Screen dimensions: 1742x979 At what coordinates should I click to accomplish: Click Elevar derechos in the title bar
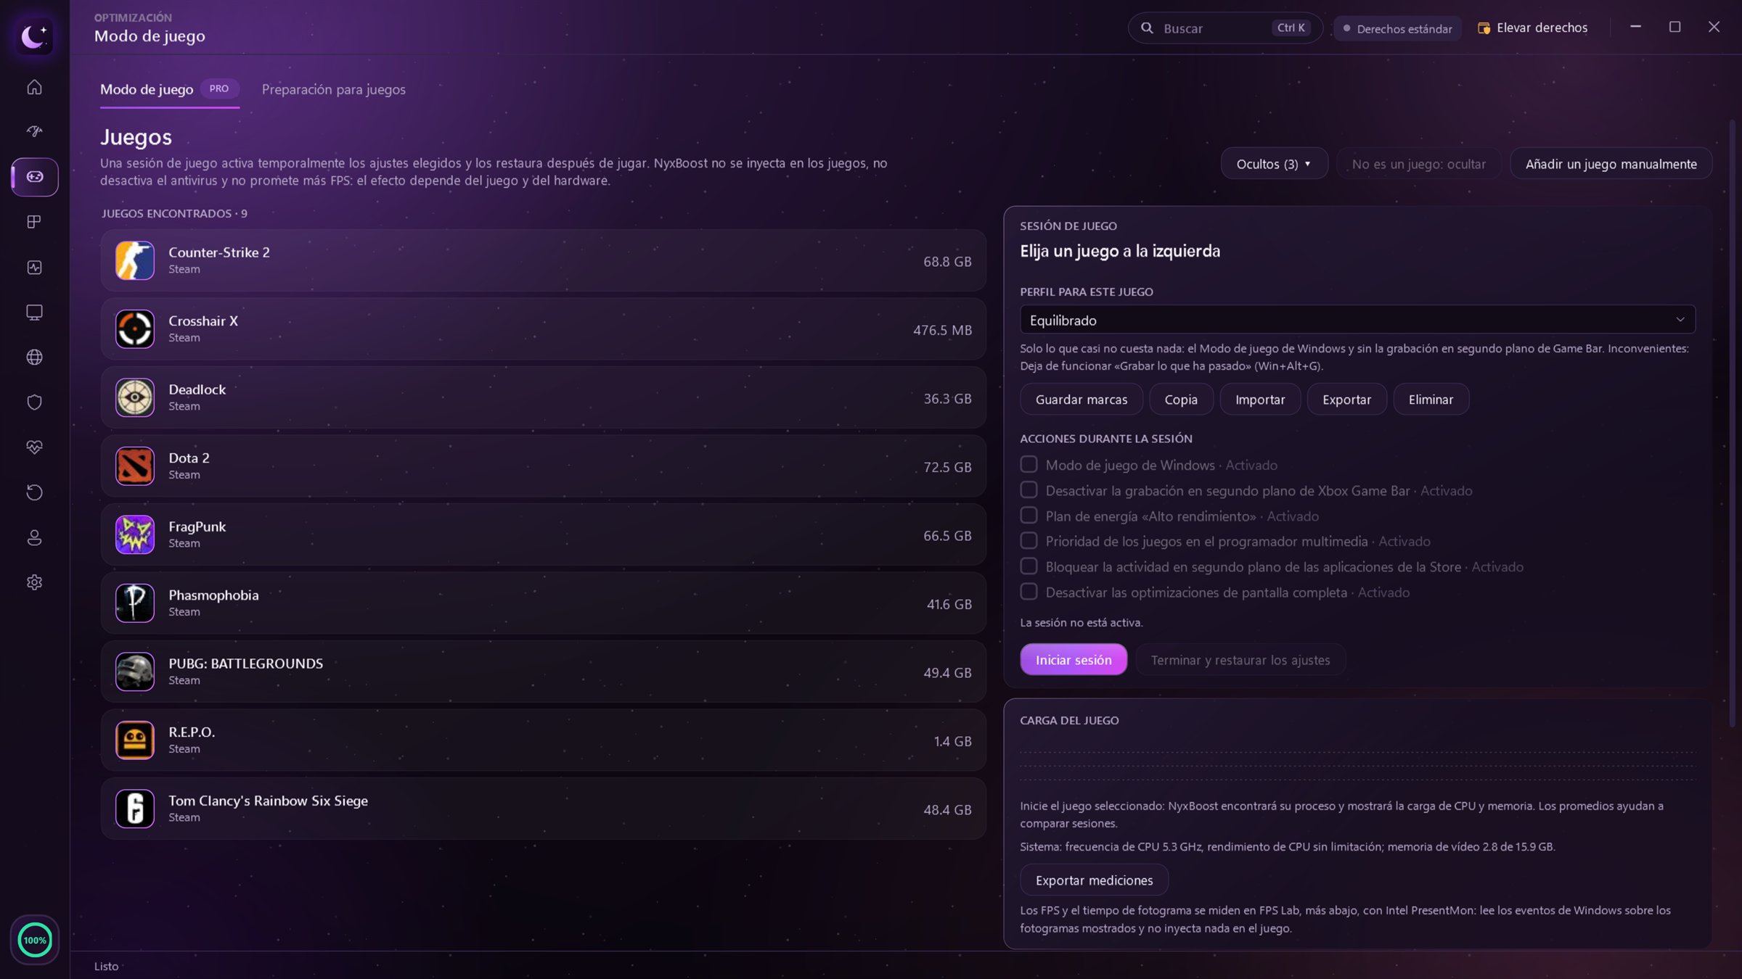click(1532, 28)
